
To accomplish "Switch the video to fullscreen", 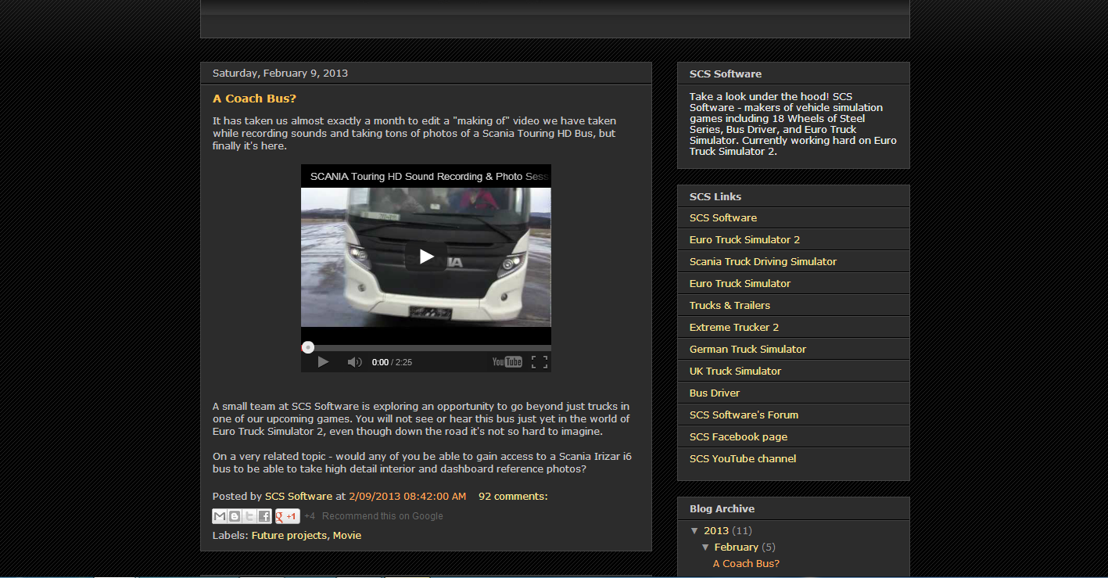I will click(x=539, y=361).
